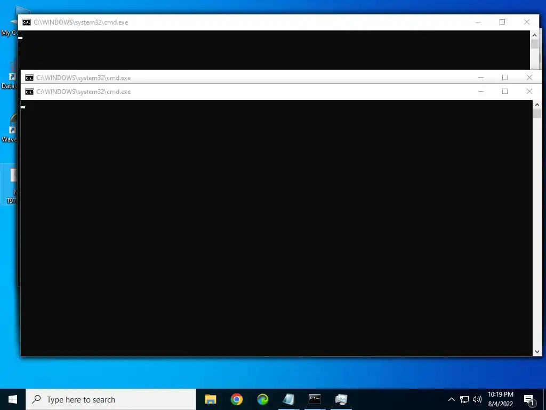Click the front cmd.exe window's title icon
The height and width of the screenshot is (410, 546).
29,92
